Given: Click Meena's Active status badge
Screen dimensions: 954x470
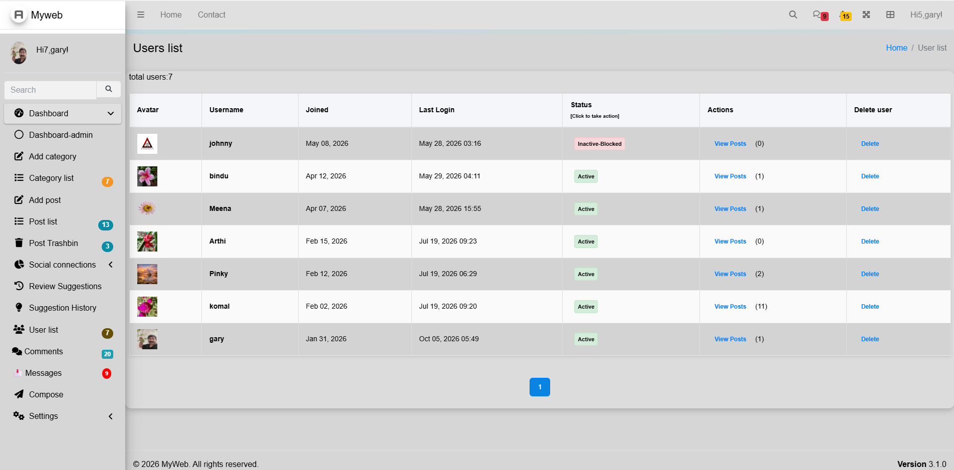Looking at the screenshot, I should (x=586, y=209).
